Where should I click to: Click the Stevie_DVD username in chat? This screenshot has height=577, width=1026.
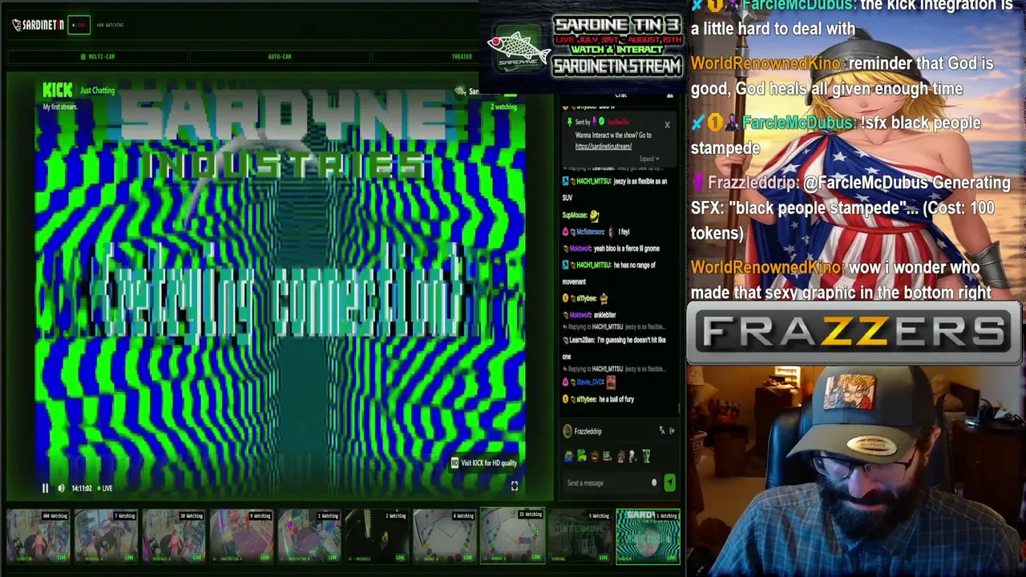pos(589,382)
